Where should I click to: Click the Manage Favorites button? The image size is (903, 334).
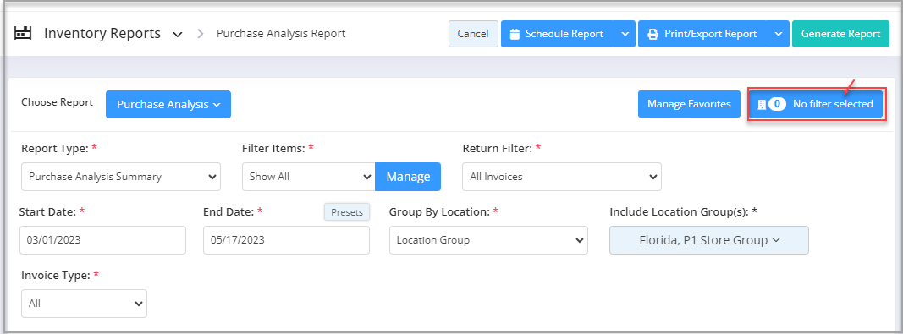point(689,104)
